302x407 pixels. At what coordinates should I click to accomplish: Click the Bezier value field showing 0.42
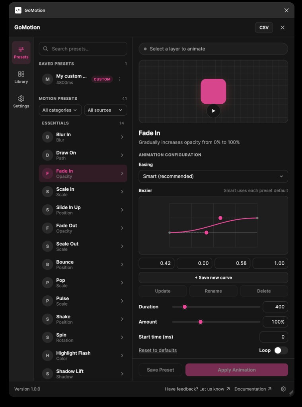[x=156, y=263]
